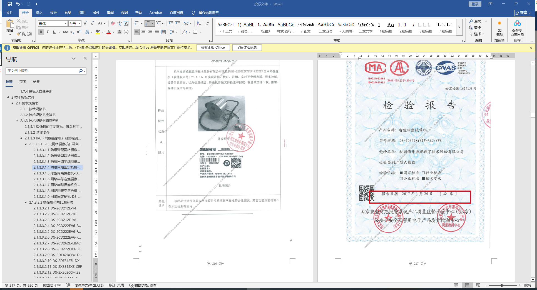
Task: Open the 布局 (Layout) ribbon tab
Action: click(68, 13)
